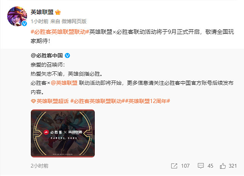
Task: Click the repost share icon
Action: click(174, 166)
